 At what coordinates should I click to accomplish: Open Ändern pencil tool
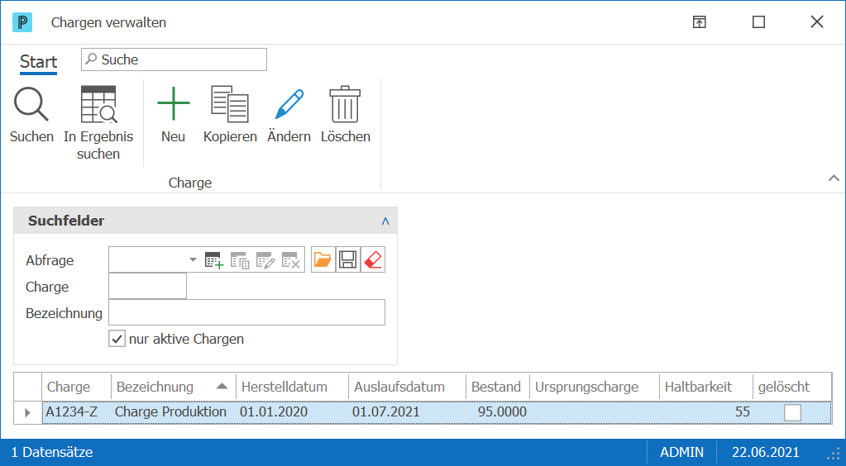(289, 104)
